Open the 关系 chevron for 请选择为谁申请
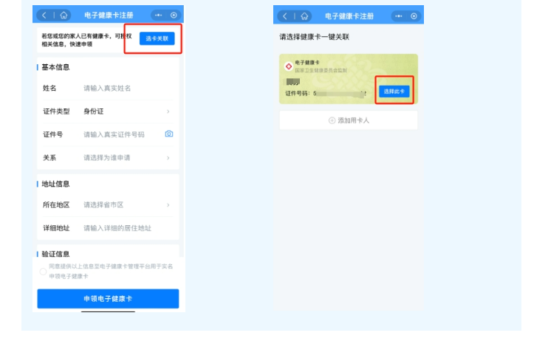Screen dimensions: 548x341 (168, 158)
